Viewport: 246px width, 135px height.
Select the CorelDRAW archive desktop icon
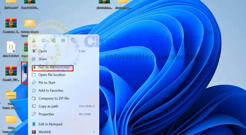(30, 4)
